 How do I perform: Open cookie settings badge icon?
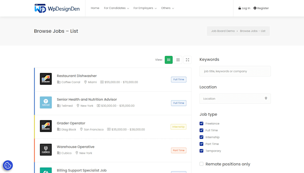point(8,165)
